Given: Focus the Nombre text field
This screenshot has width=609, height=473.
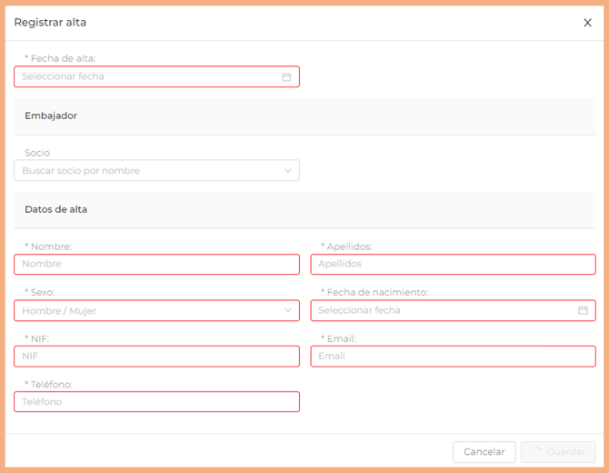Looking at the screenshot, I should pos(156,264).
